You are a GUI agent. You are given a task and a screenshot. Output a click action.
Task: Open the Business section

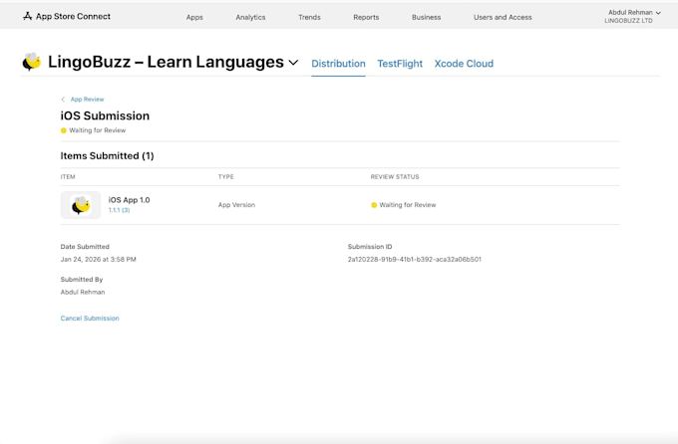(x=427, y=17)
